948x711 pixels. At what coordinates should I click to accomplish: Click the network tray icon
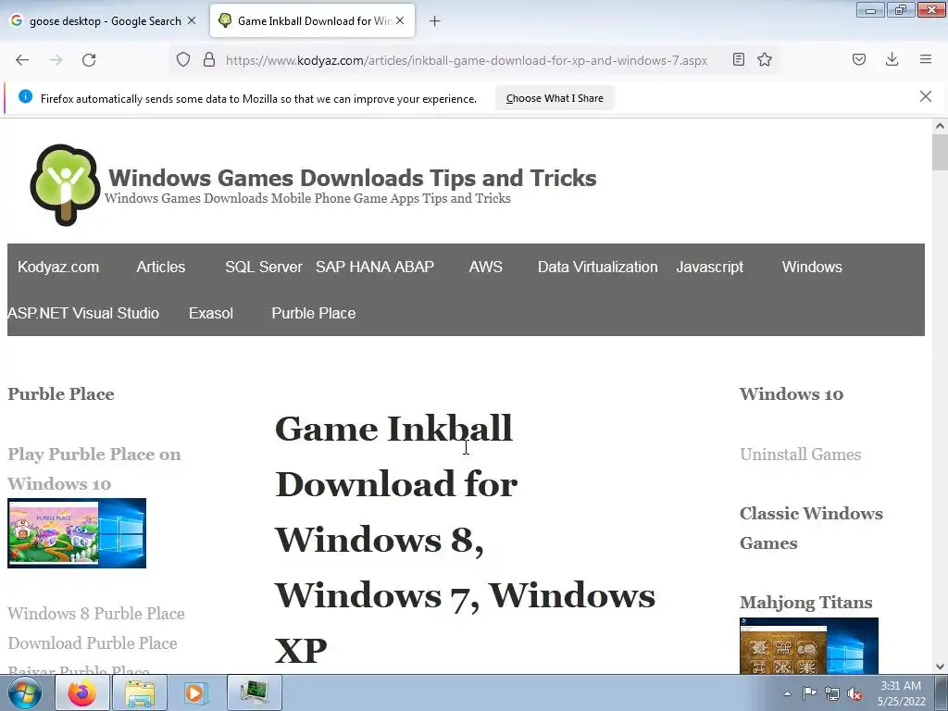tap(832, 693)
